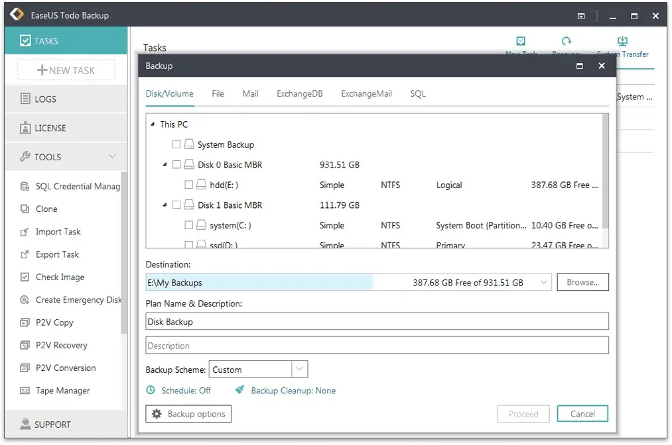Click the Browse button for destination
The width and height of the screenshot is (672, 445).
click(x=582, y=281)
